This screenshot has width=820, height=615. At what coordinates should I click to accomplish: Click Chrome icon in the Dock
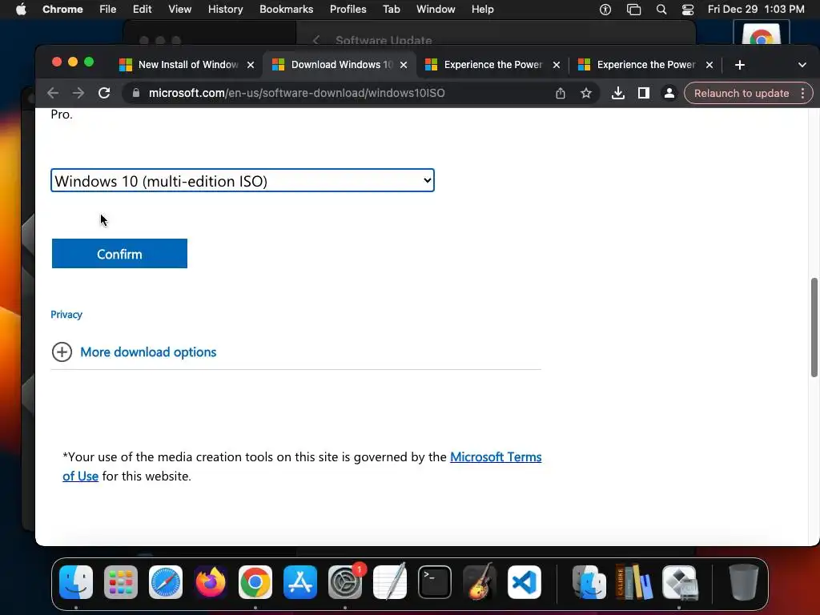[255, 582]
